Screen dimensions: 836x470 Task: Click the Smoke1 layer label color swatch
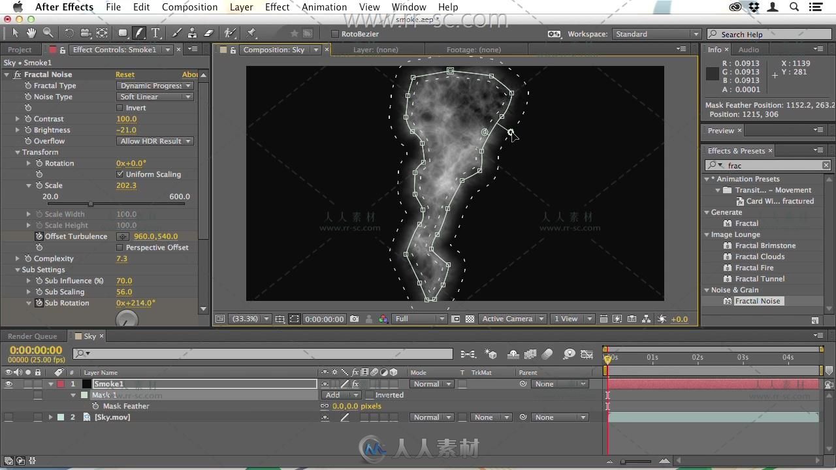pyautogui.click(x=61, y=384)
